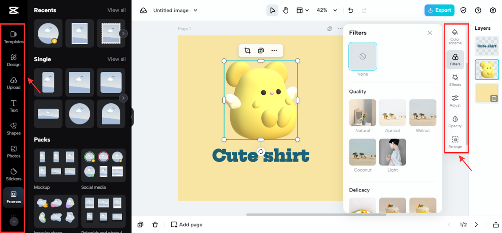Image resolution: width=502 pixels, height=233 pixels.
Task: Apply the Apricot filter
Action: pyautogui.click(x=393, y=113)
